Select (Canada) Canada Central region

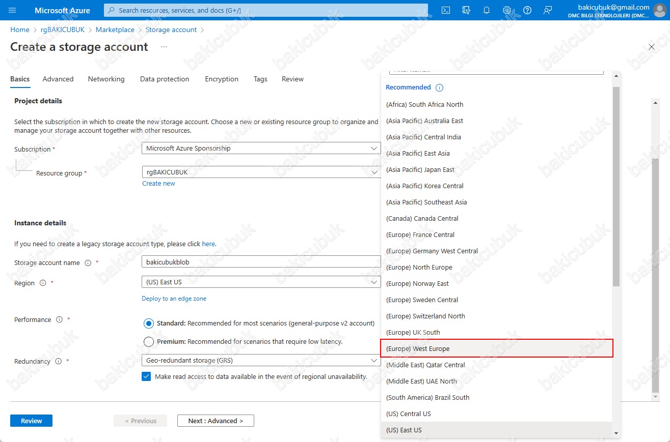[x=497, y=218]
